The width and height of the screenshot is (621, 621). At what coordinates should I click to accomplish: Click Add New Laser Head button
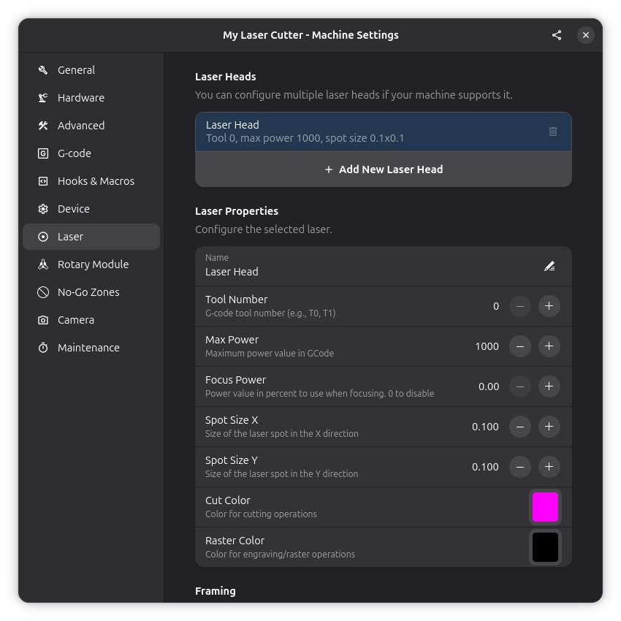pos(383,169)
